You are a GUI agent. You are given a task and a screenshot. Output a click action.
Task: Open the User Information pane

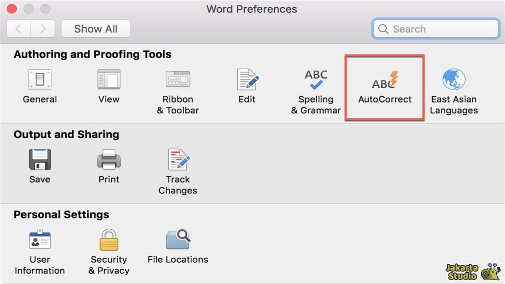click(x=39, y=240)
